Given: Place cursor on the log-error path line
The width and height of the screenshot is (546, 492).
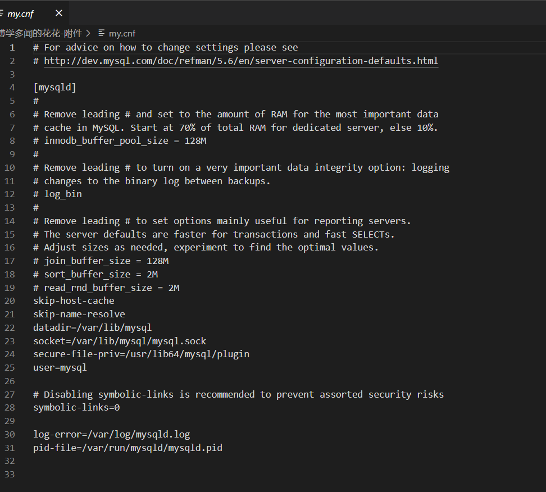Looking at the screenshot, I should pos(112,434).
